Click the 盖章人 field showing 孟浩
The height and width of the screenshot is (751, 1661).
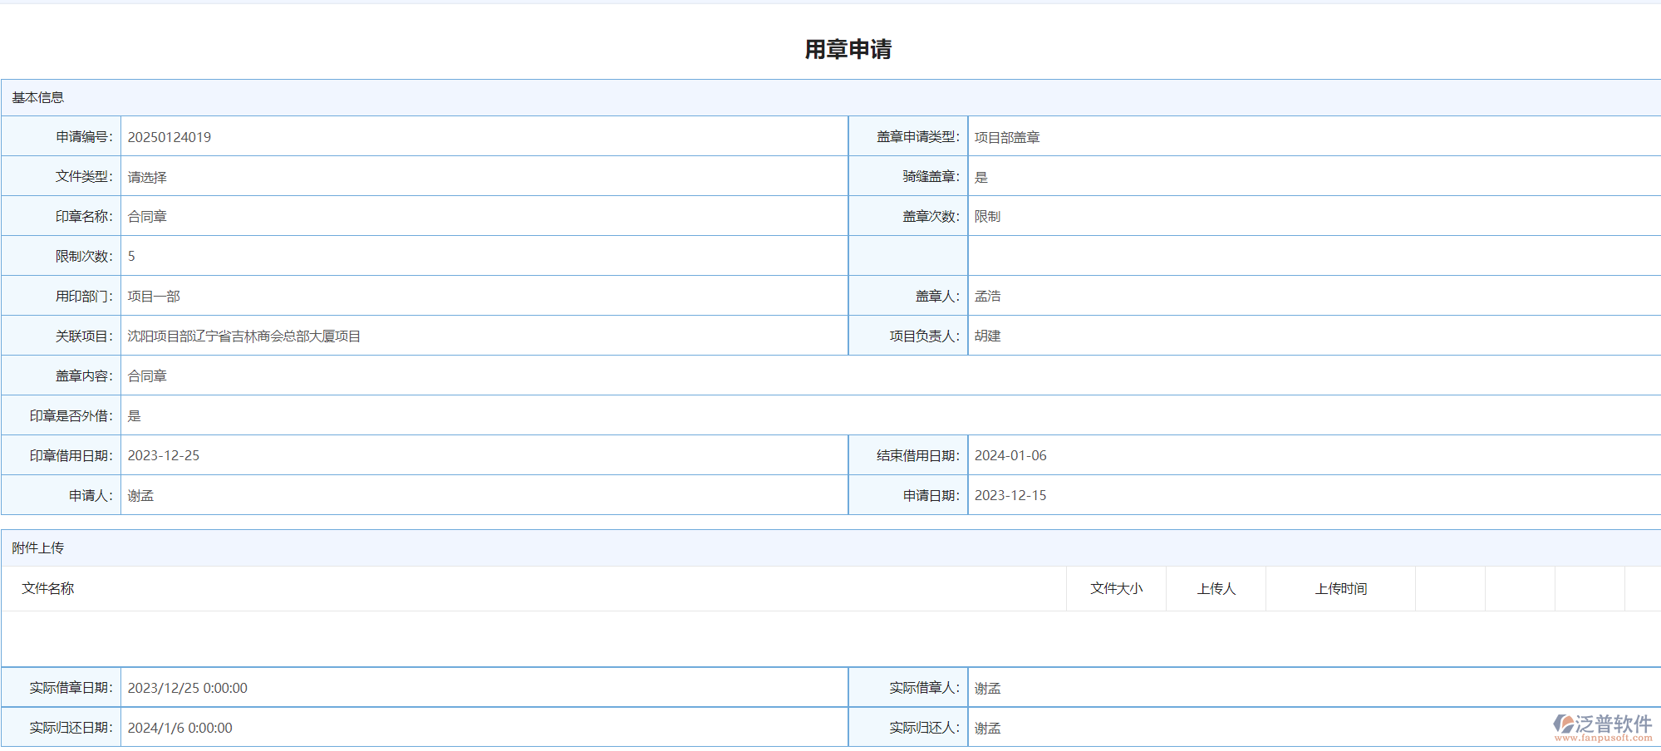point(987,297)
